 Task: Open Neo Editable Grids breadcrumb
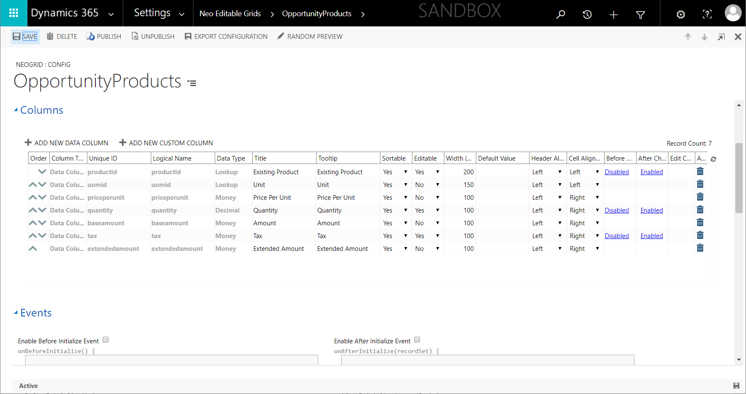230,14
